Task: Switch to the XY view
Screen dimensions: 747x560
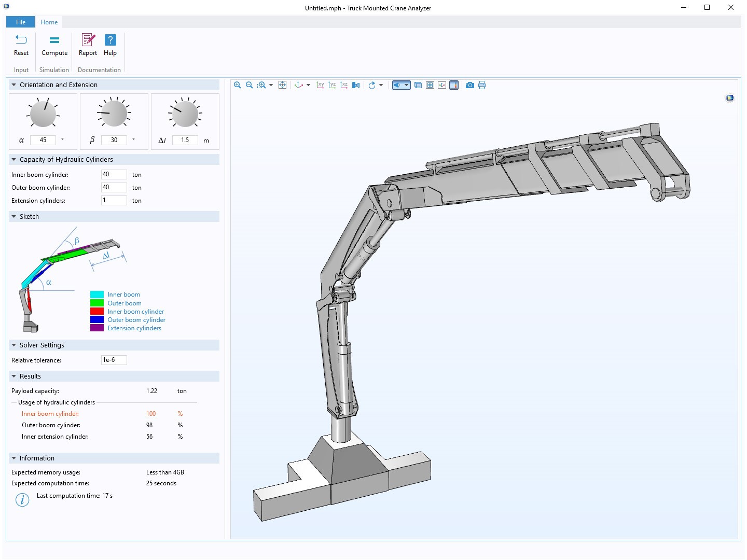Action: 320,85
